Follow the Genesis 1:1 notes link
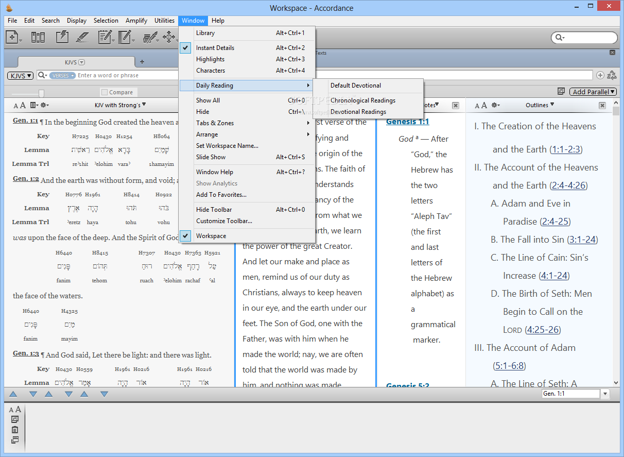The image size is (624, 457). click(407, 122)
